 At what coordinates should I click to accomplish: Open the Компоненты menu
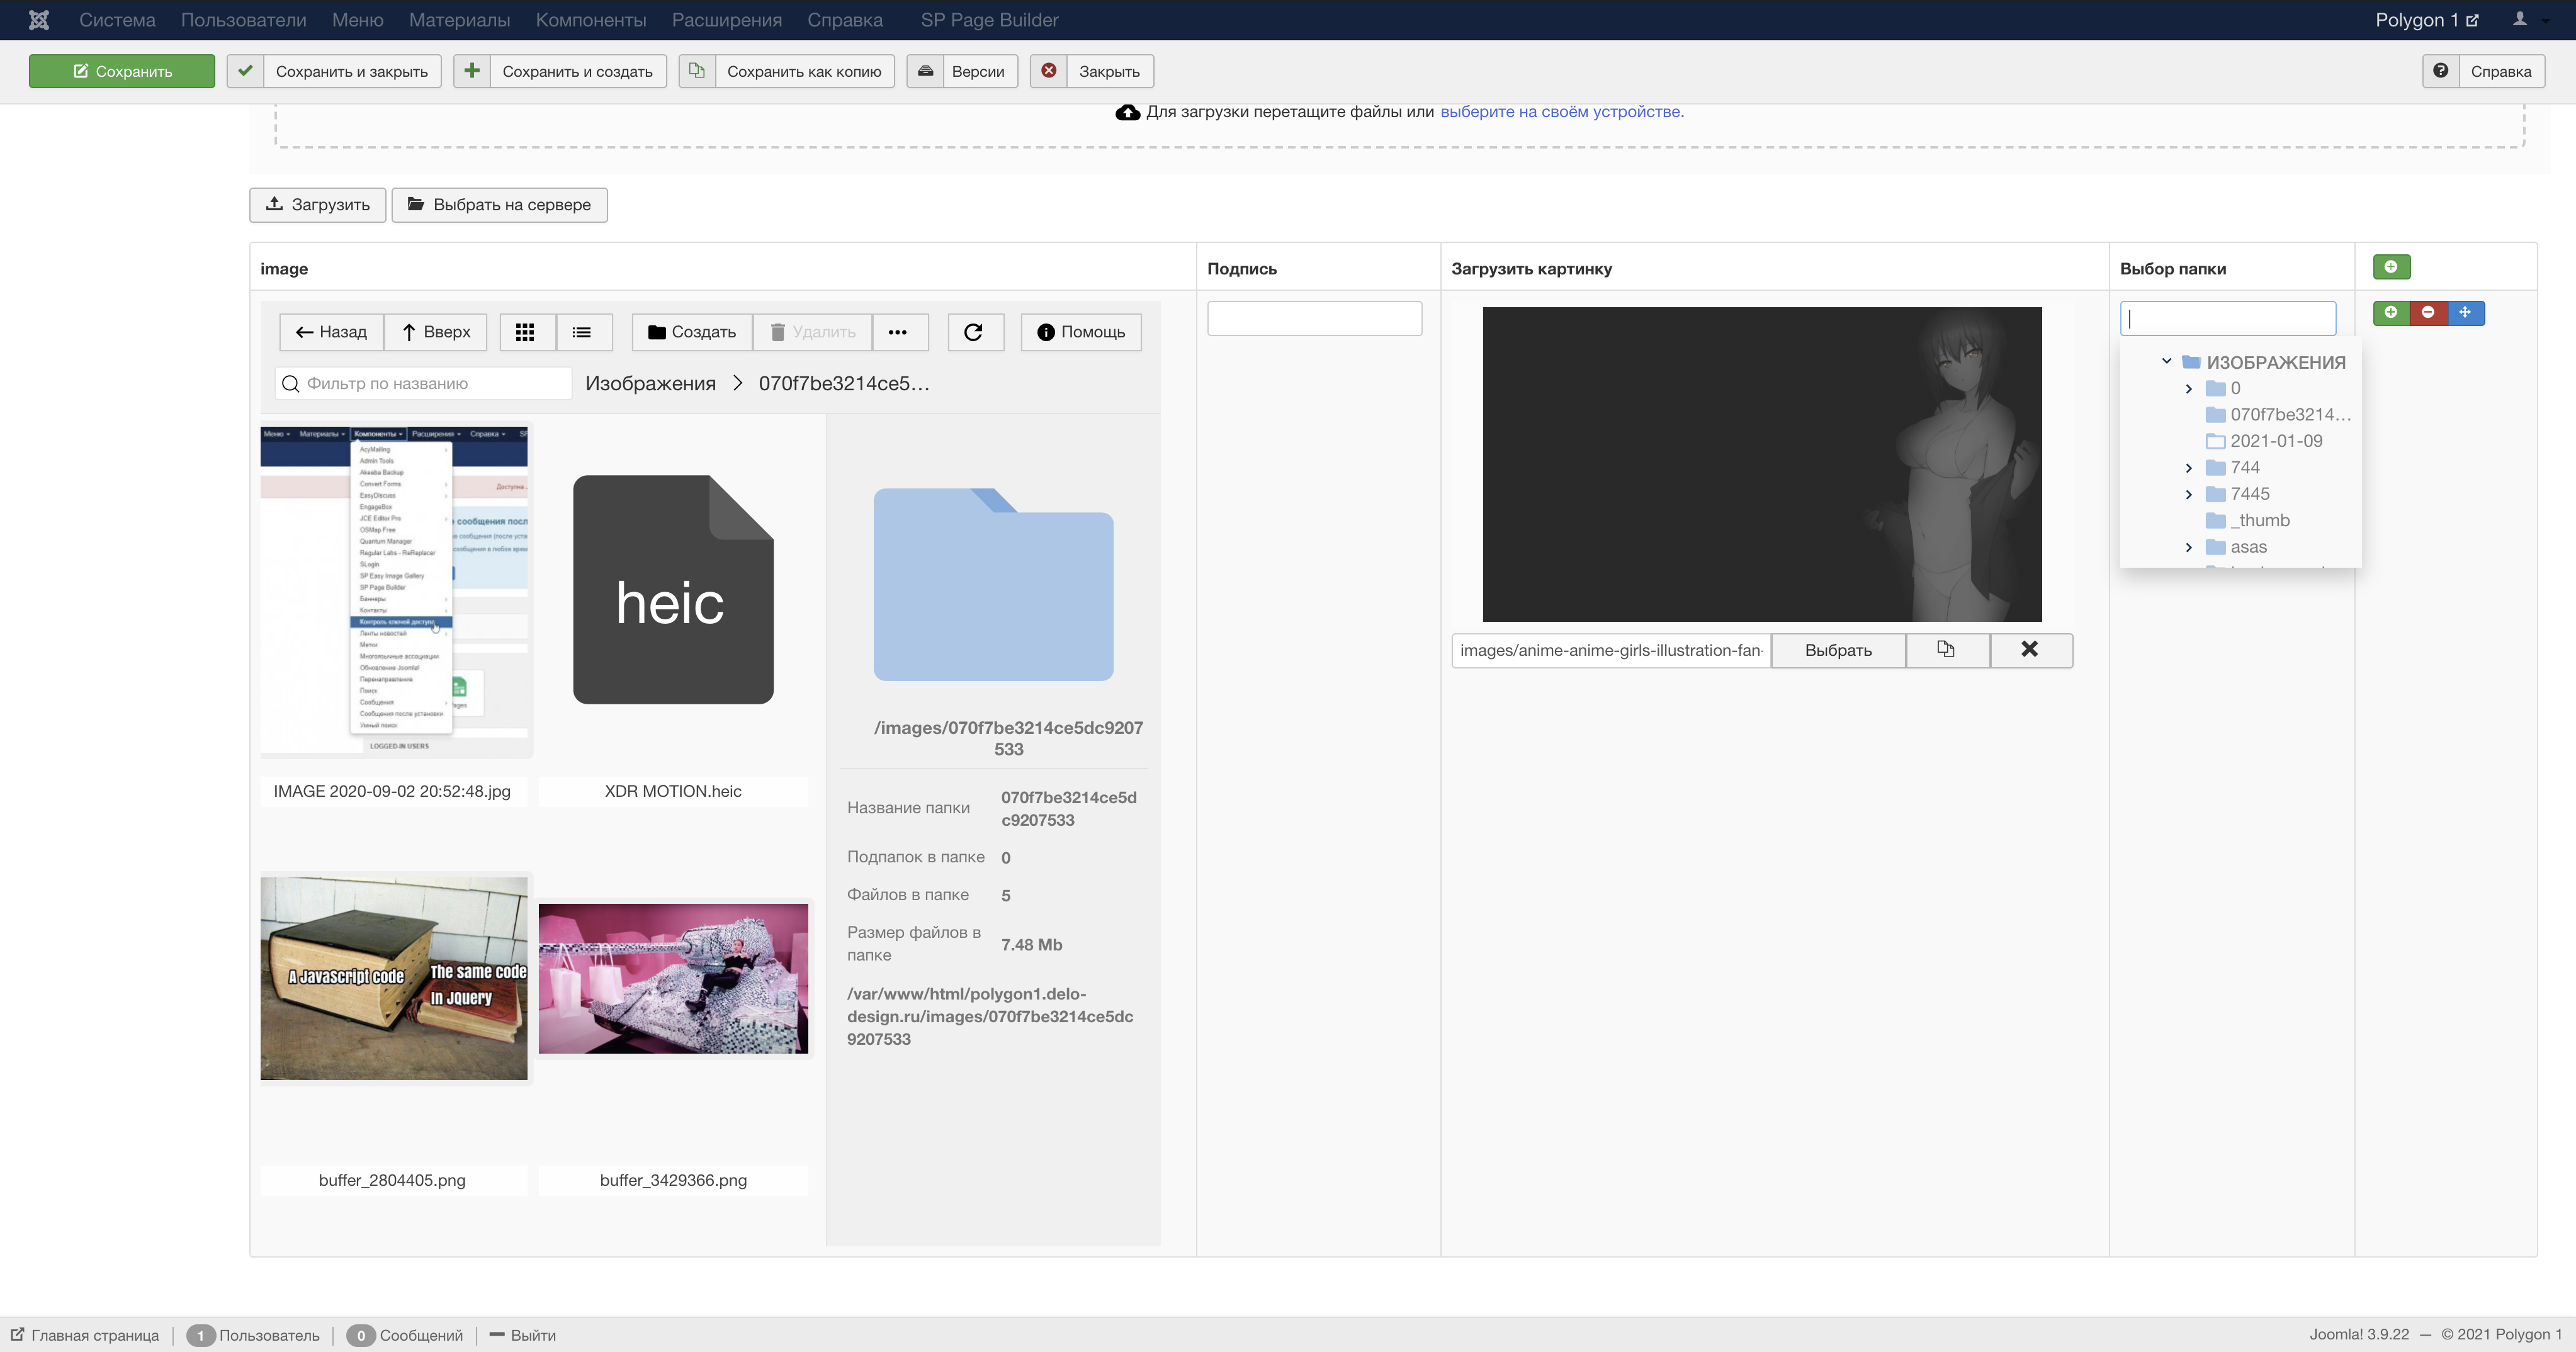click(590, 20)
